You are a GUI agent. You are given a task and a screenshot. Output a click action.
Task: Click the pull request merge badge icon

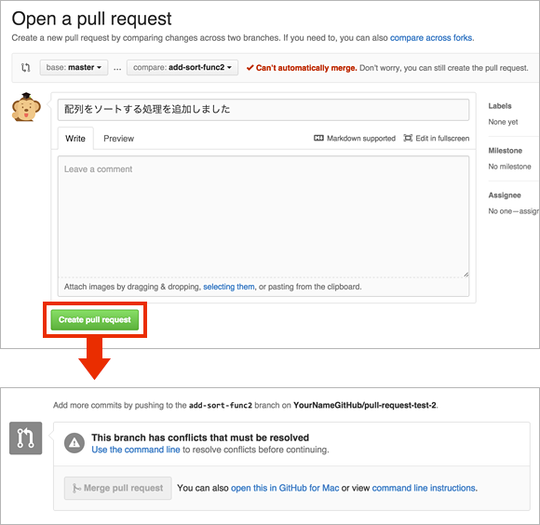pyautogui.click(x=26, y=437)
